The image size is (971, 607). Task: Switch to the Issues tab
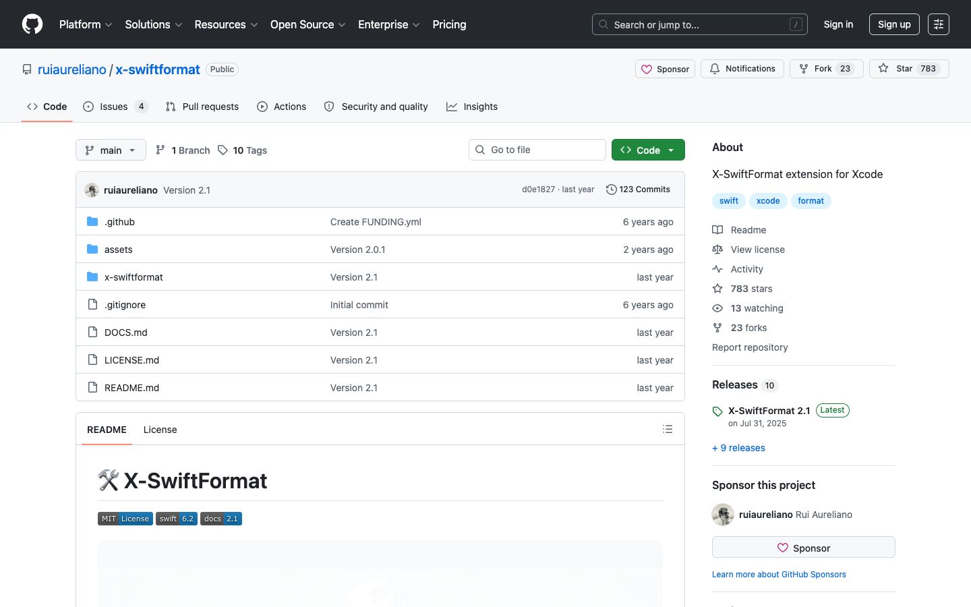pos(115,107)
